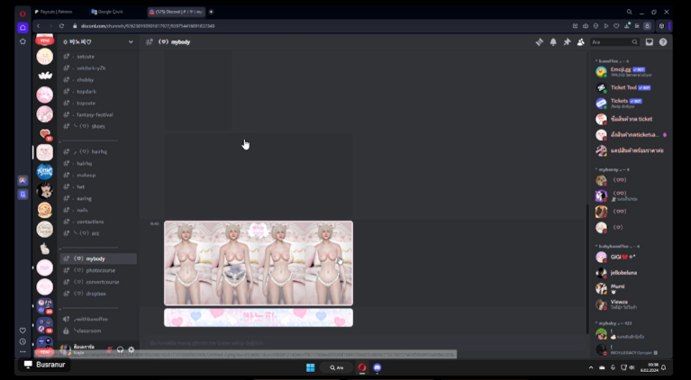Click the Opera profile icon in toolbar

[x=648, y=26]
